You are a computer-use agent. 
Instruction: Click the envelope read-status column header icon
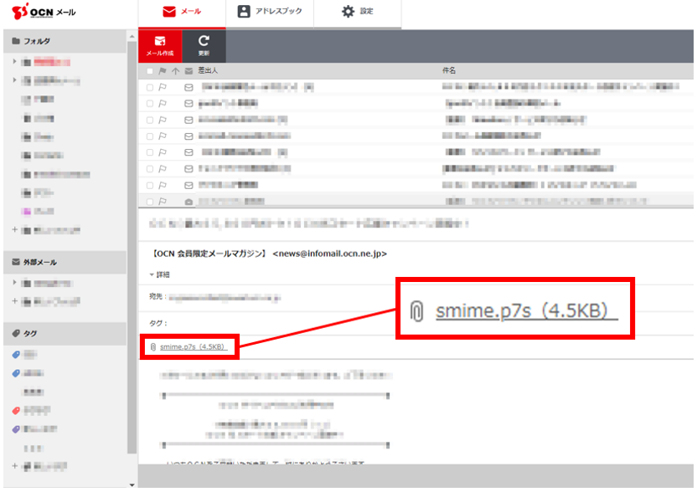188,71
